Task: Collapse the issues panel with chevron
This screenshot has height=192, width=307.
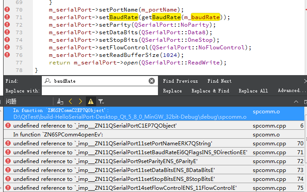Action: coord(296,102)
